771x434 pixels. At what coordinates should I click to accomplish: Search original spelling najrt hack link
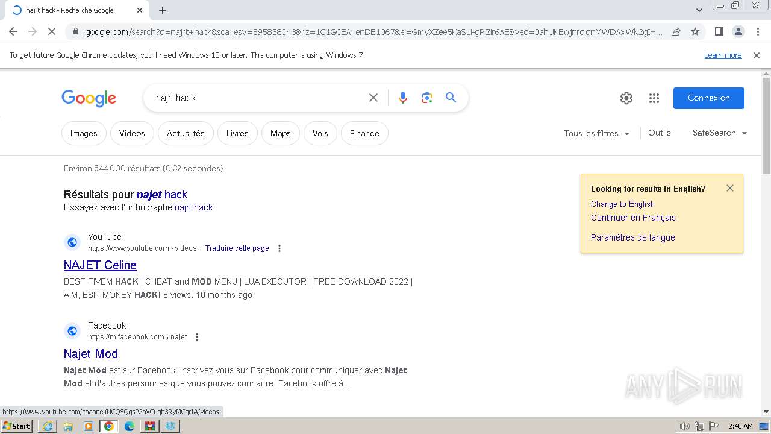194,207
